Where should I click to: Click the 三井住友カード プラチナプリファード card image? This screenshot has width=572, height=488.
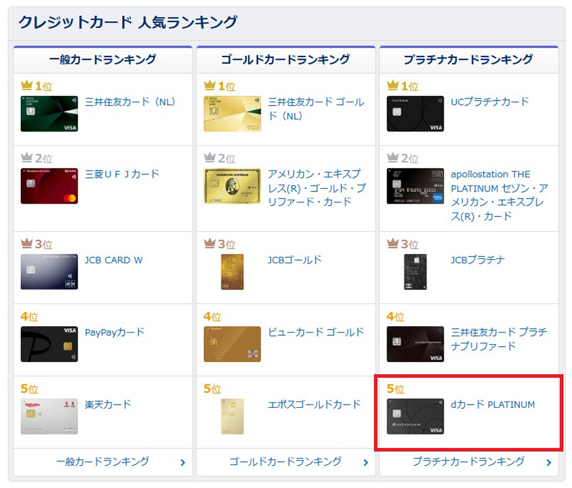pos(416,344)
